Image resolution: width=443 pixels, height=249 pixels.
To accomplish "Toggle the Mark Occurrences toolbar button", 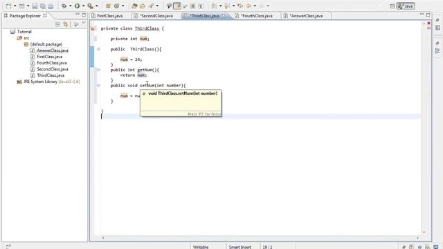I will 177,6.
